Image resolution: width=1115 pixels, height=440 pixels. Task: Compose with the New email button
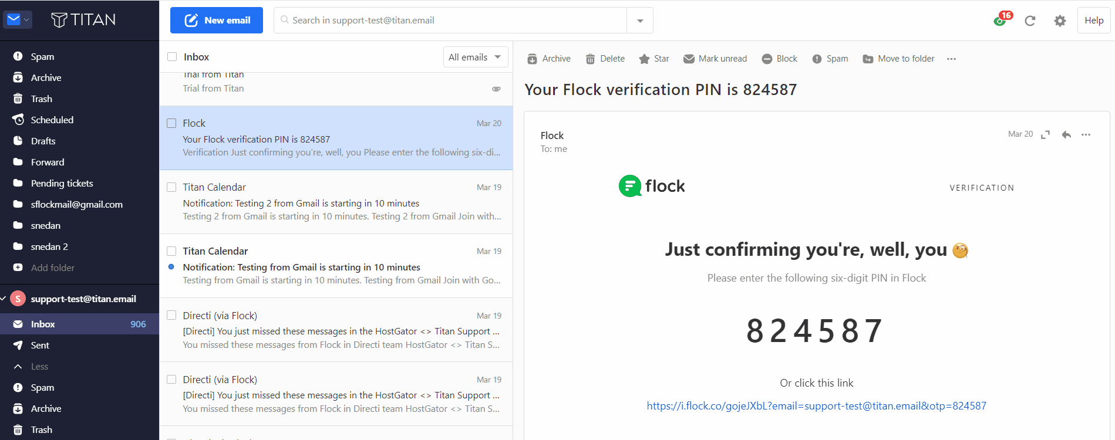217,20
